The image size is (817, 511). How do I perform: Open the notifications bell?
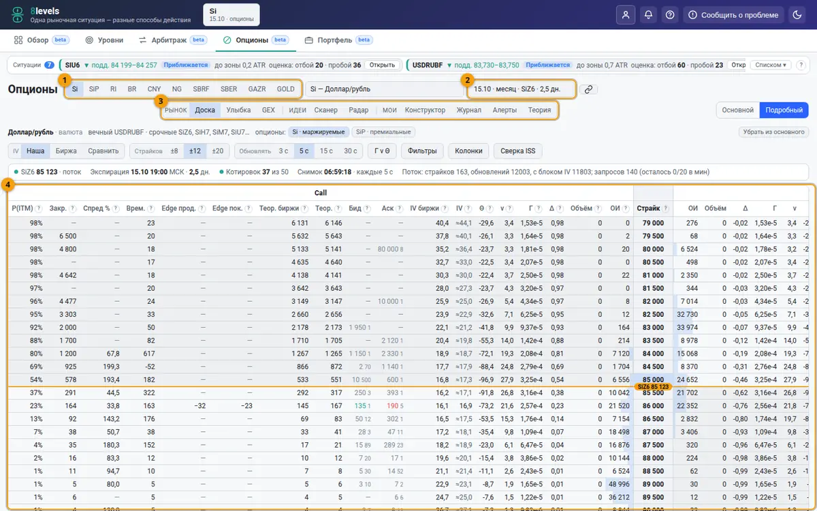(648, 15)
